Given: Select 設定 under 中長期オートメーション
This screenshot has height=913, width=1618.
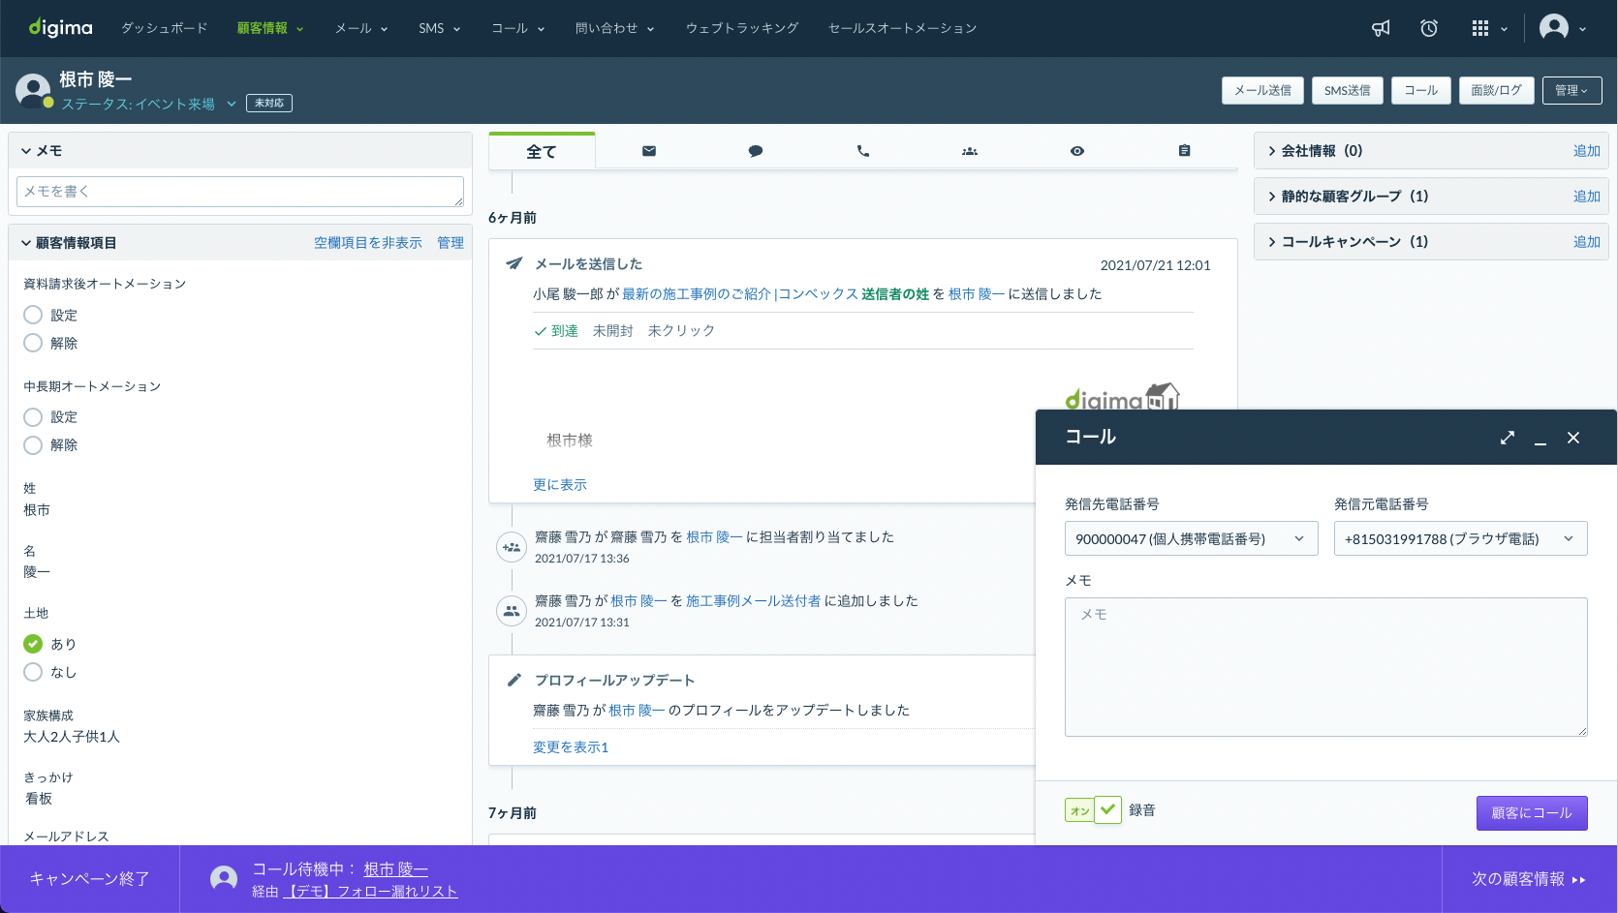Looking at the screenshot, I should [33, 416].
